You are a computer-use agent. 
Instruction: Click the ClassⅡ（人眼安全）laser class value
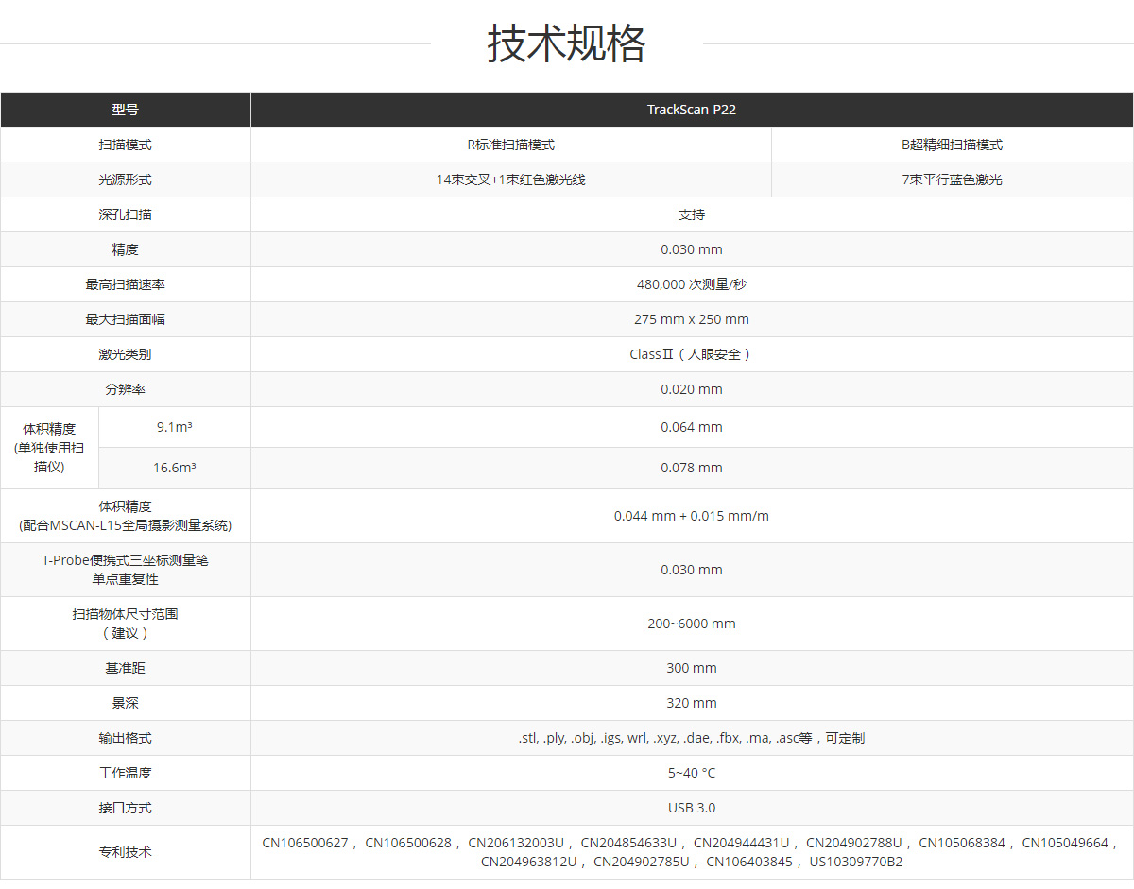click(691, 353)
